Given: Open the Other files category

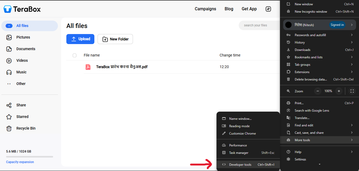Looking at the screenshot, I should point(21,84).
